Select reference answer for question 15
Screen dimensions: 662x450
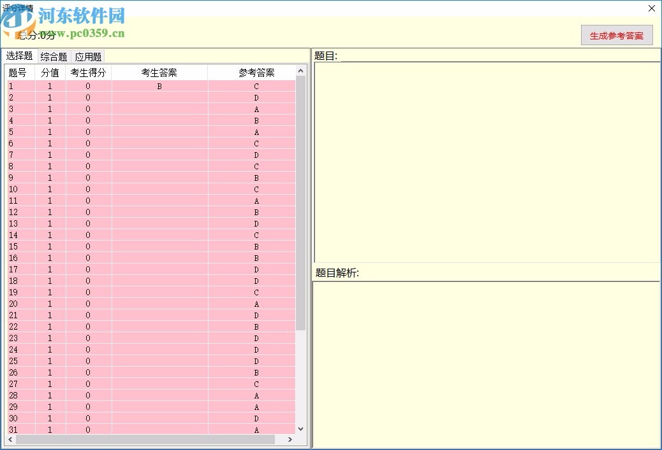[256, 246]
